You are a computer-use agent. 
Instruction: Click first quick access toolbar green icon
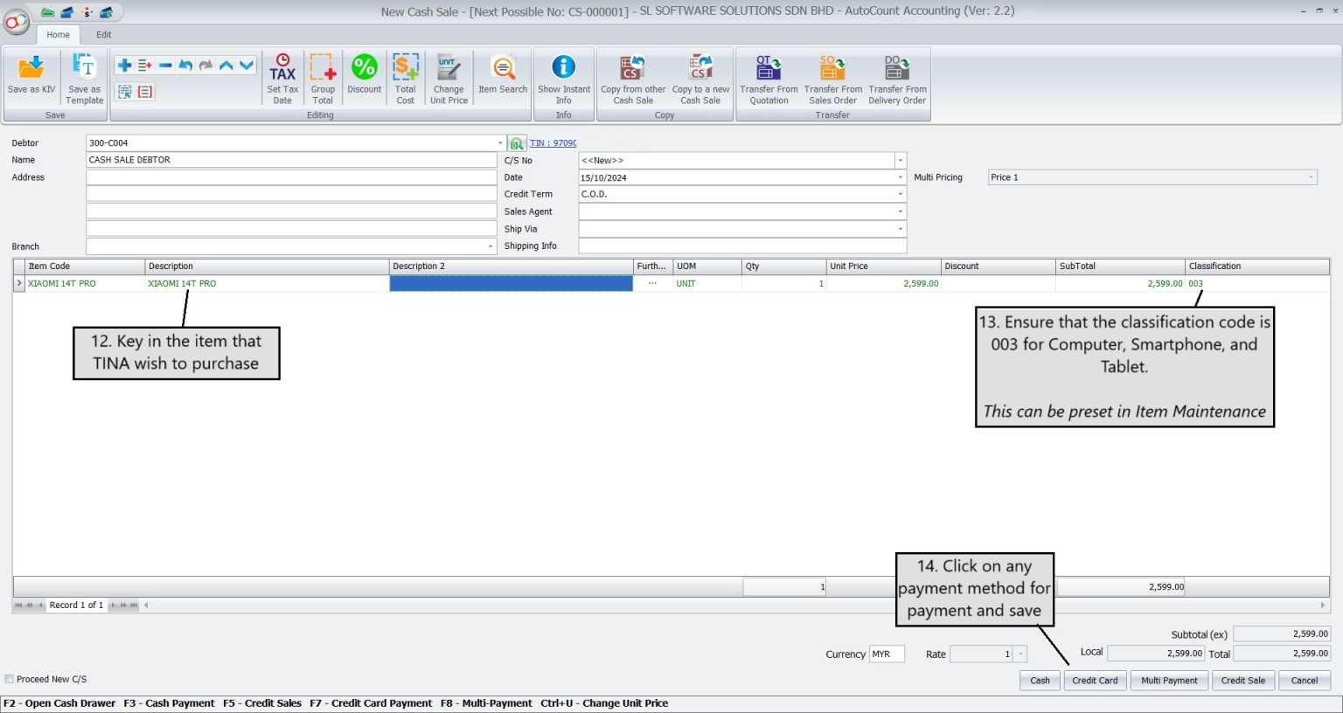click(47, 12)
